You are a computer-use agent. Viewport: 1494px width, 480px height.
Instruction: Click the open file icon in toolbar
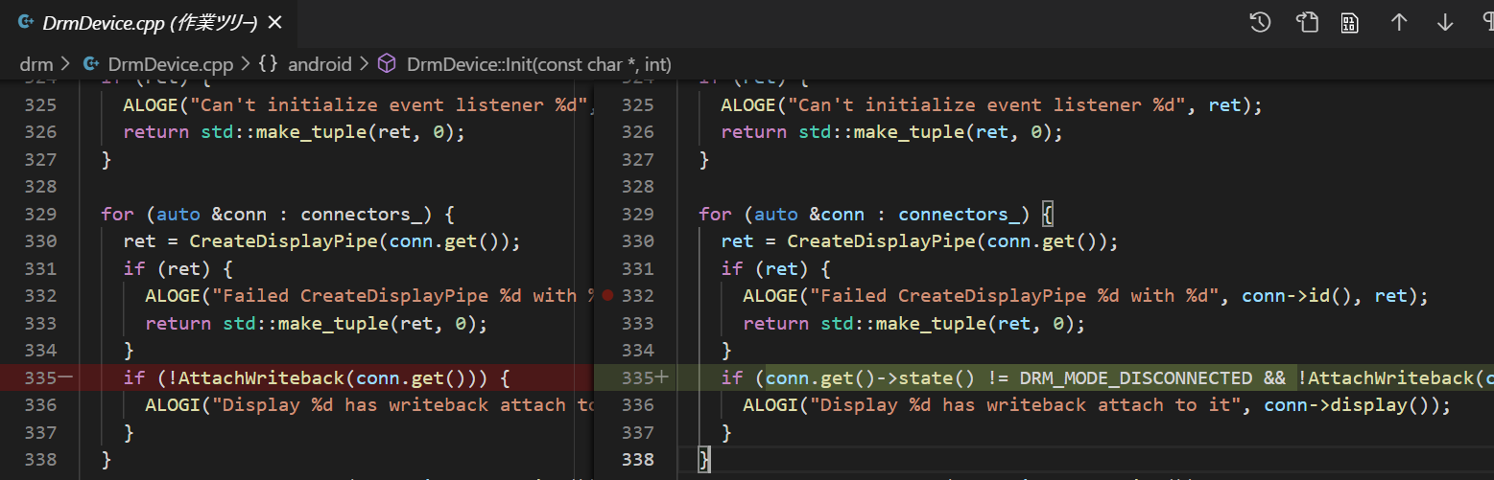pos(1307,22)
